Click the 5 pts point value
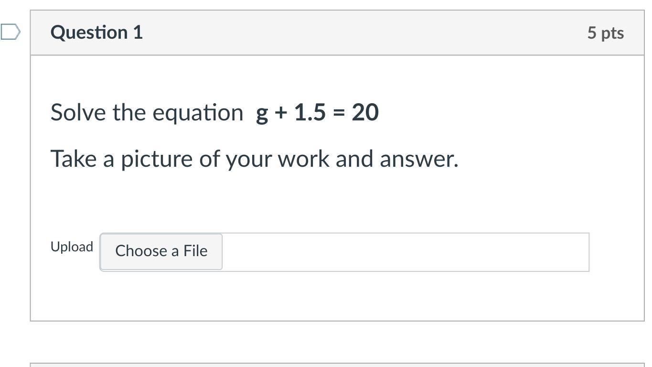Image resolution: width=652 pixels, height=367 pixels. [x=605, y=33]
